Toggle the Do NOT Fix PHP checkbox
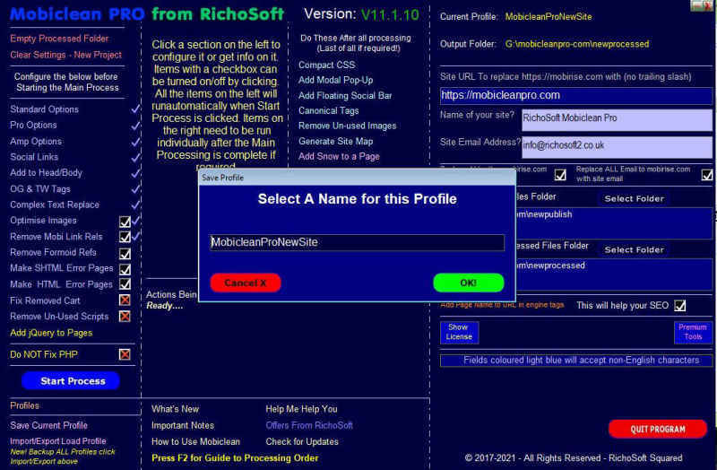Screen dimensions: 717x470 point(125,354)
